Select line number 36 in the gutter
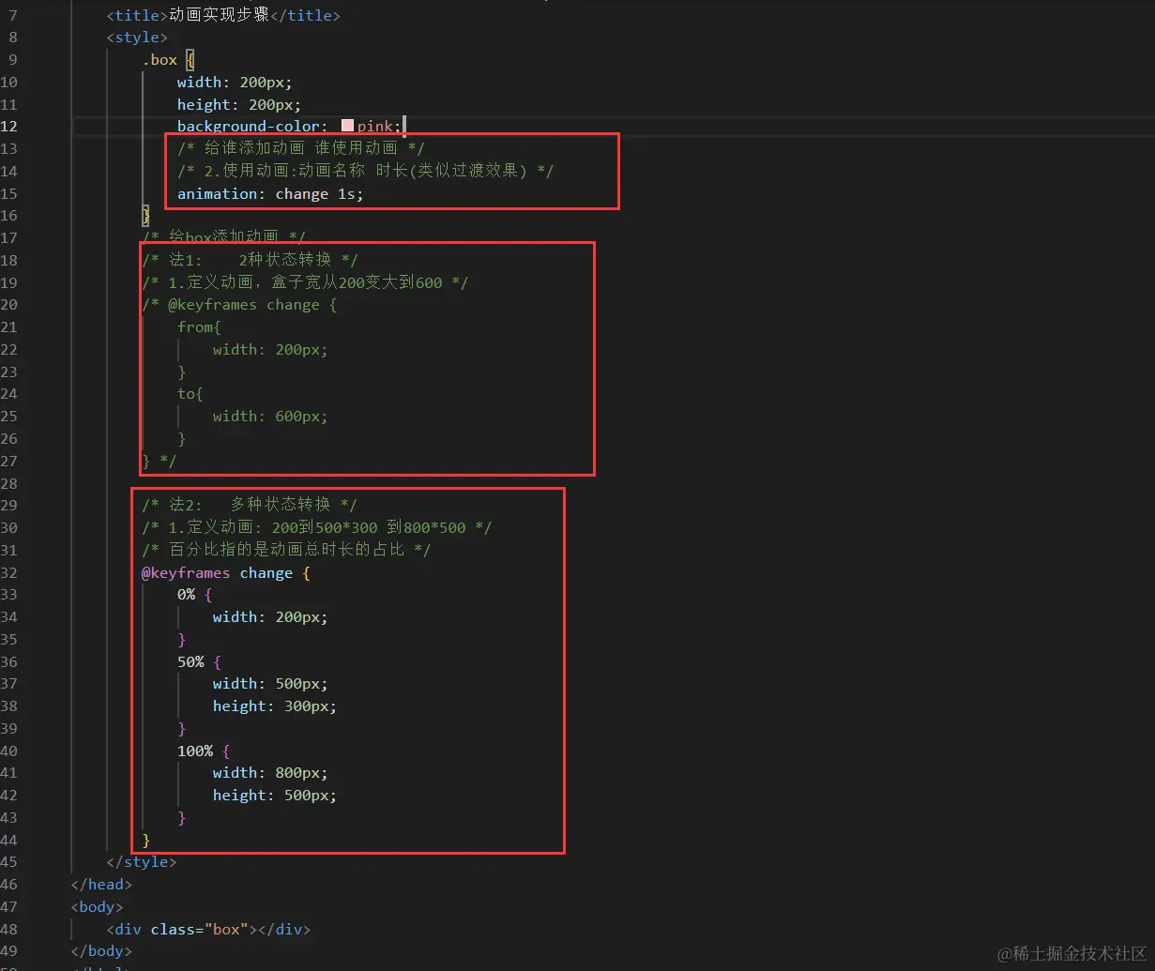This screenshot has height=971, width=1155. pyautogui.click(x=9, y=662)
